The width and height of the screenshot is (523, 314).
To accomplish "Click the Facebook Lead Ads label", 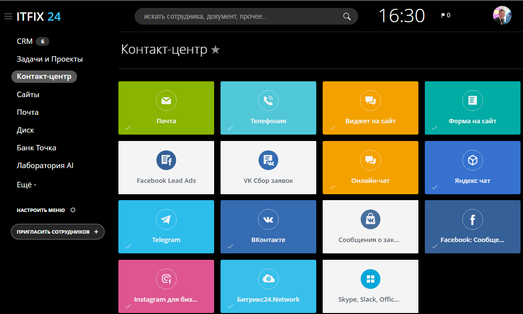I will 166,181.
